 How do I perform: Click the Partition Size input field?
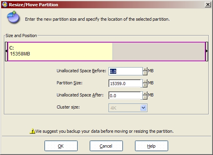tap(126, 83)
